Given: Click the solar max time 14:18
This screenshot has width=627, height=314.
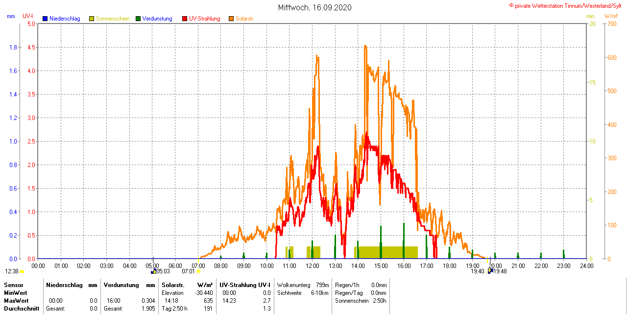Looking at the screenshot, I should pyautogui.click(x=171, y=300).
